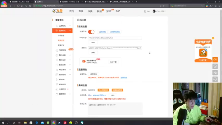Click the shield icon in the sidebar
222x125 pixels.
57,84
